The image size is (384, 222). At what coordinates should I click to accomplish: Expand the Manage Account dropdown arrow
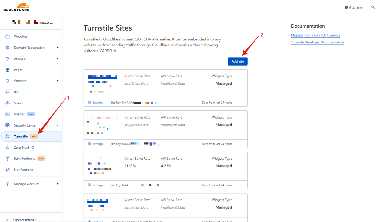[x=58, y=184]
